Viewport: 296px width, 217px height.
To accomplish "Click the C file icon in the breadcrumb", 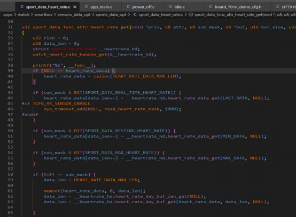I will point(135,14).
